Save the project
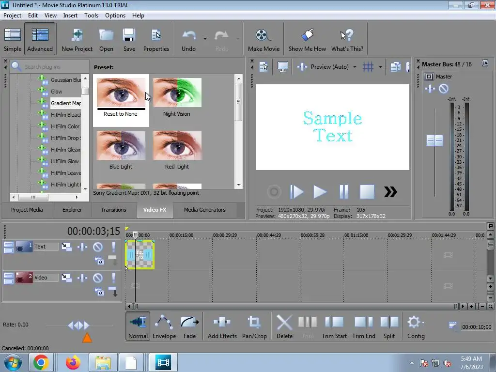 pos(129,40)
